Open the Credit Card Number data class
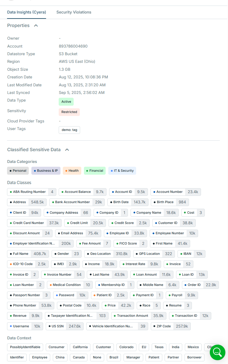The image size is (228, 364). [x=34, y=223]
